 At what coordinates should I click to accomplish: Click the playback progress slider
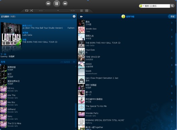pos(57,11)
